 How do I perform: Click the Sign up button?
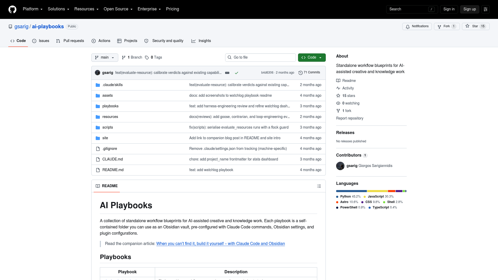pyautogui.click(x=470, y=9)
